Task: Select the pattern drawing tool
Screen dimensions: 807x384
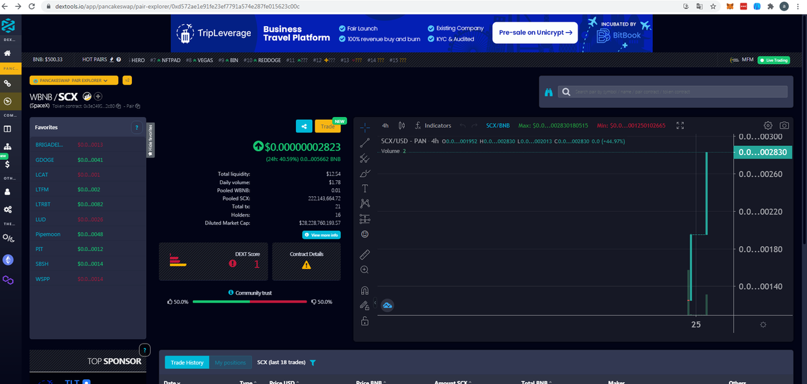Action: (x=364, y=203)
